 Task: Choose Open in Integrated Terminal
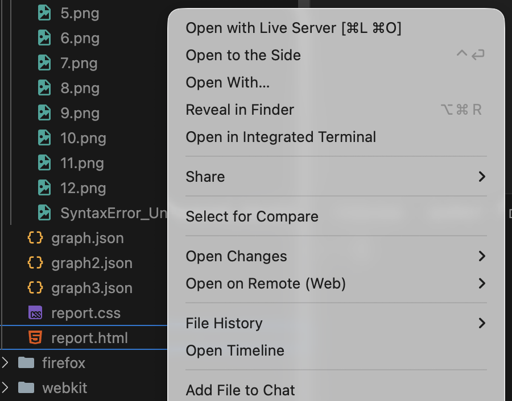pos(281,137)
